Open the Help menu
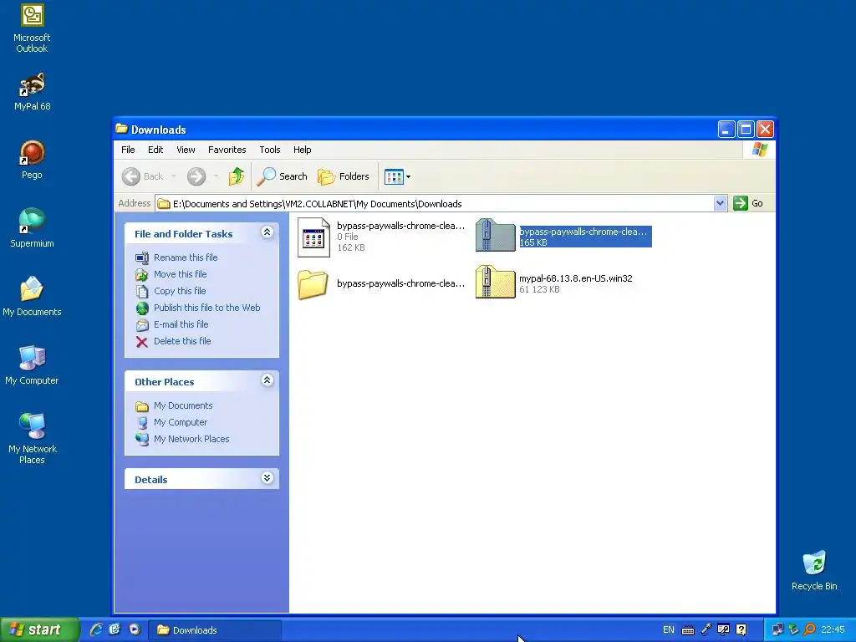Screen dimensions: 856x642 coord(302,150)
